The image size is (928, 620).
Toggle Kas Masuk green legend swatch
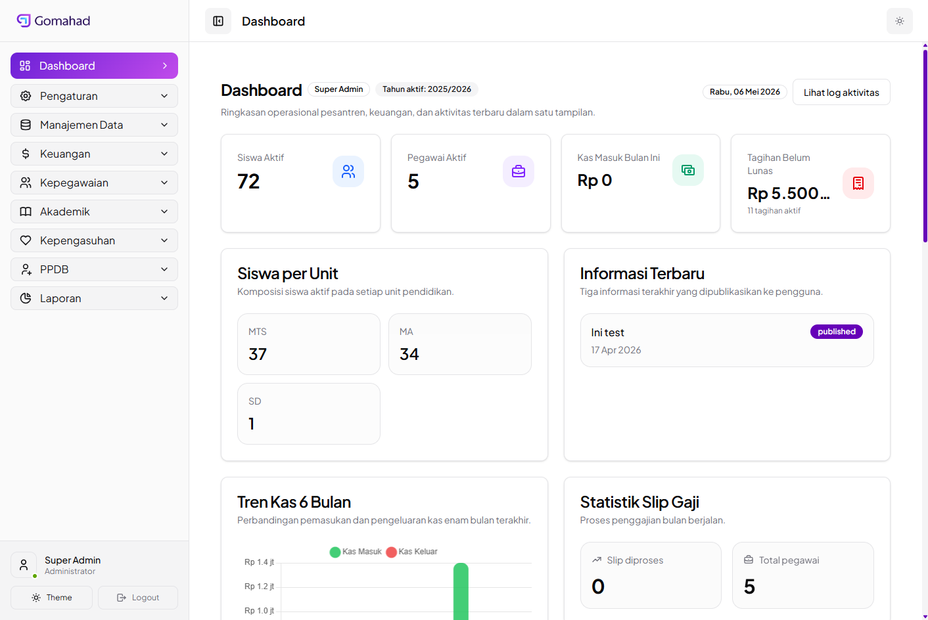[x=335, y=552]
